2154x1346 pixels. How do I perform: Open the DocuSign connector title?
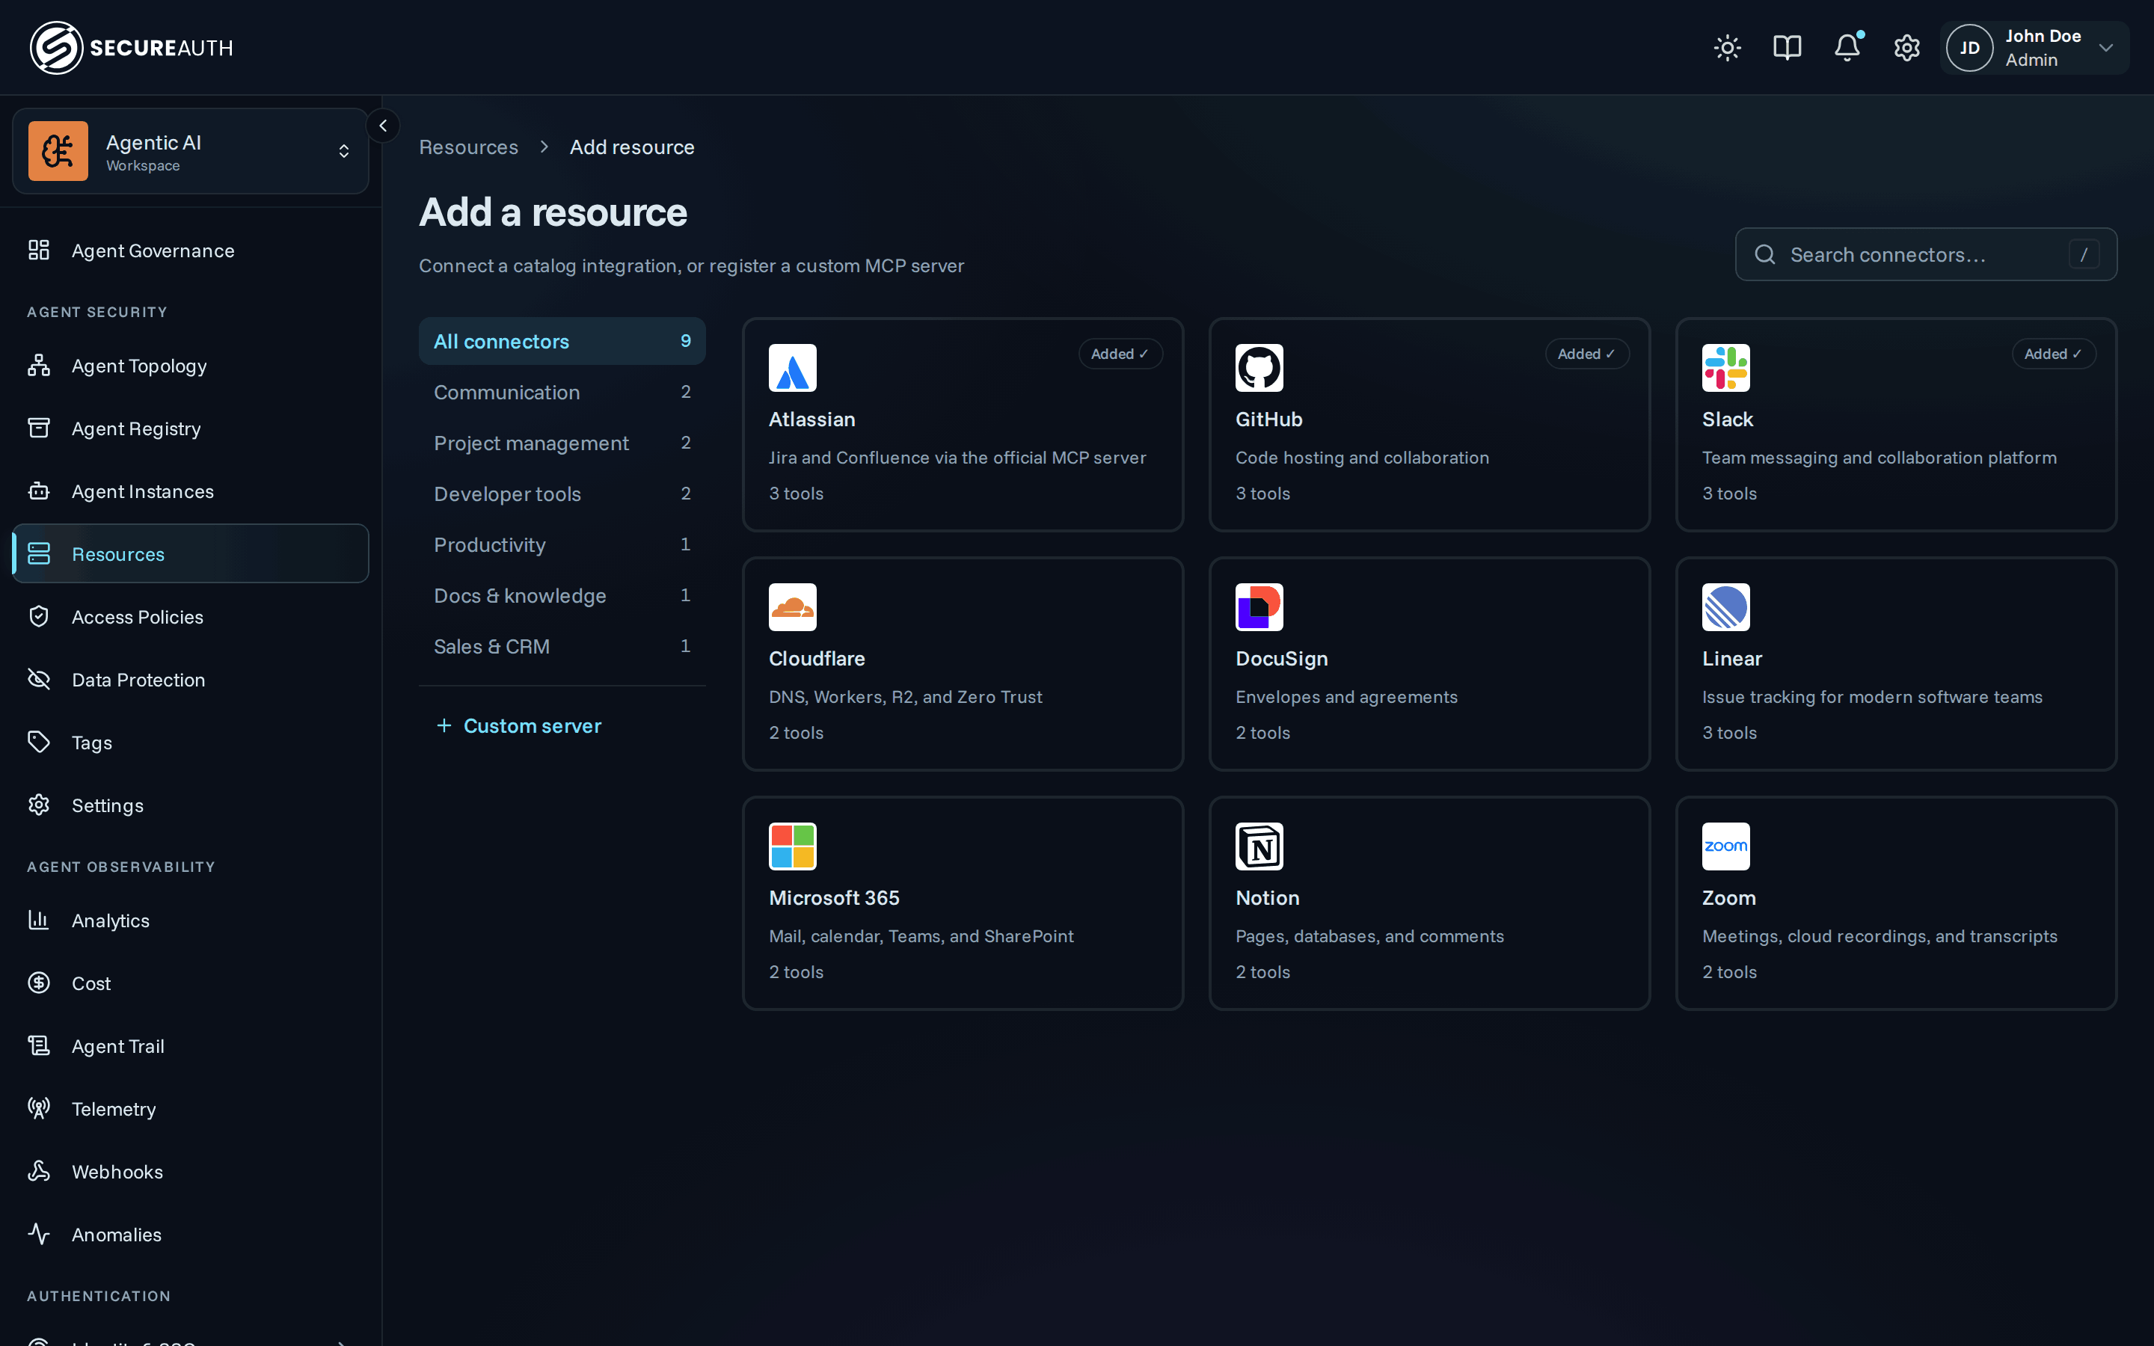tap(1281, 659)
